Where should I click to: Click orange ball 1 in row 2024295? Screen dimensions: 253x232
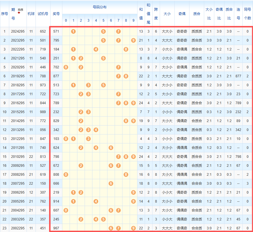tap(73, 31)
